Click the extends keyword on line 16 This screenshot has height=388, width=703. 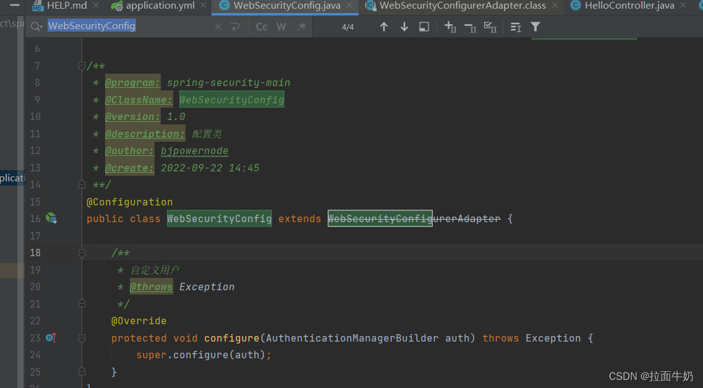tap(299, 219)
